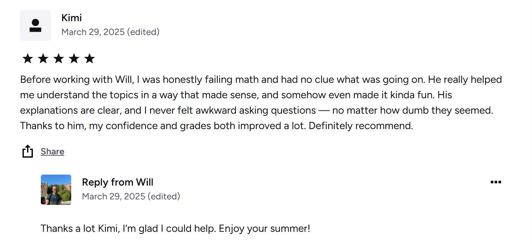532x244 pixels.
Task: Click the 'Enjoy your summer!' text in the reply
Action: point(264,229)
